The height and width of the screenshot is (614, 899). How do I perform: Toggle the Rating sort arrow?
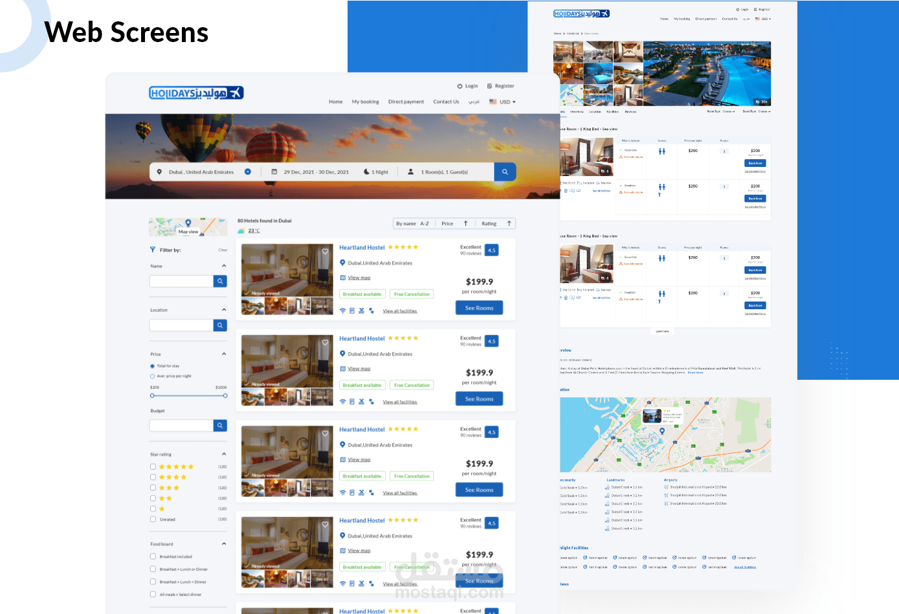[509, 223]
